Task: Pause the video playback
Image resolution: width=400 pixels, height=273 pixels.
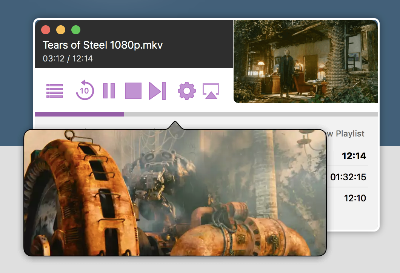Action: click(x=109, y=91)
